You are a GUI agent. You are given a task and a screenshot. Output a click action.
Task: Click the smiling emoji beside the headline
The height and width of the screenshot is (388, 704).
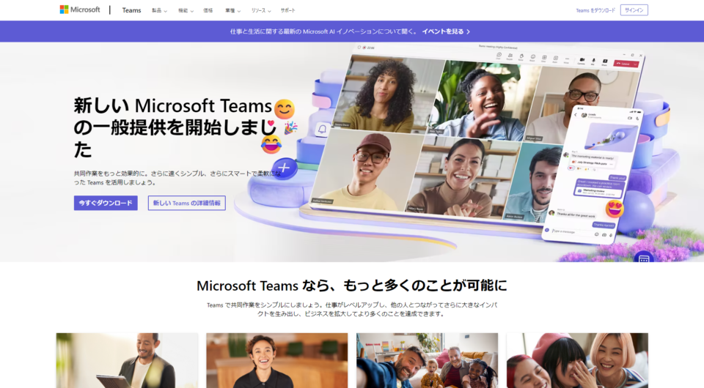click(x=285, y=109)
